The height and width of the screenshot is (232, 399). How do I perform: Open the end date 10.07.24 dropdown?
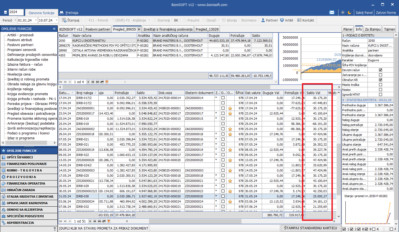(x=57, y=20)
